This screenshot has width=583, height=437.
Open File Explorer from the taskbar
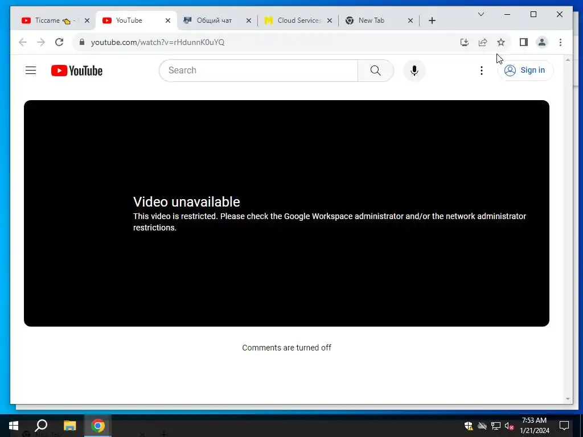coord(69,426)
